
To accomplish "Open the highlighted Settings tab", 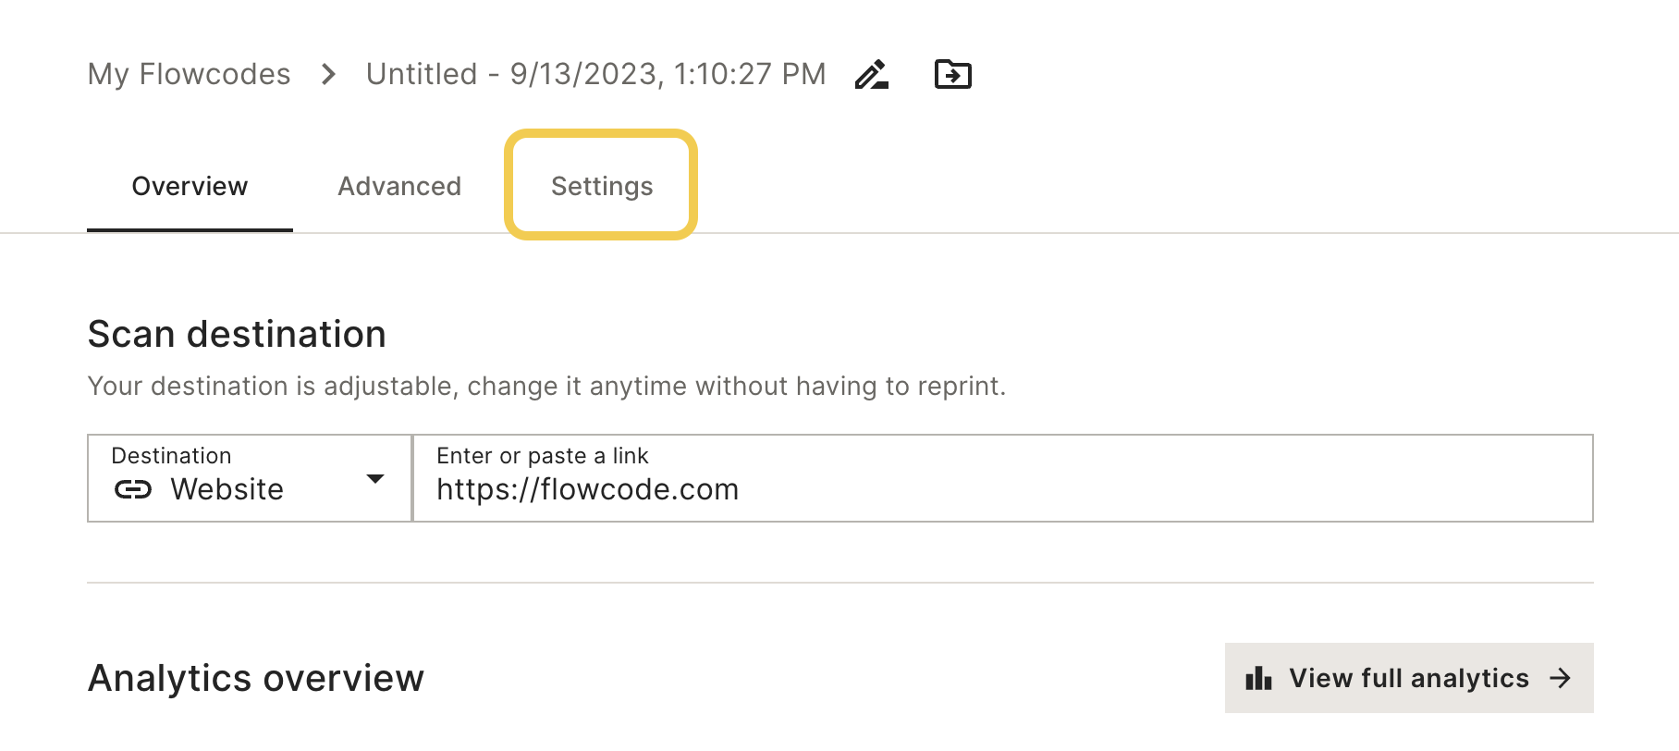I will click(x=602, y=186).
